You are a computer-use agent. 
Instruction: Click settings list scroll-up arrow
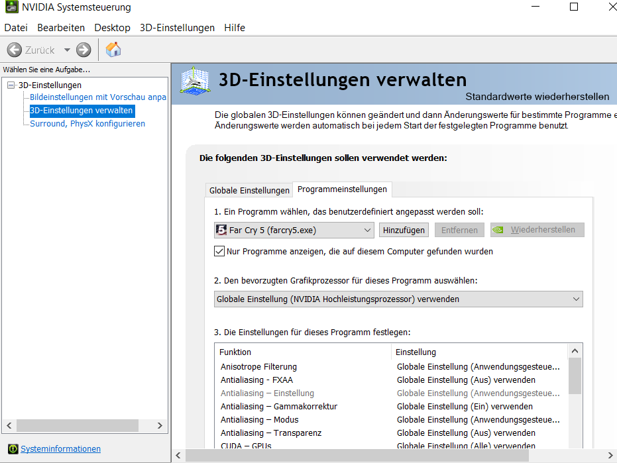575,351
